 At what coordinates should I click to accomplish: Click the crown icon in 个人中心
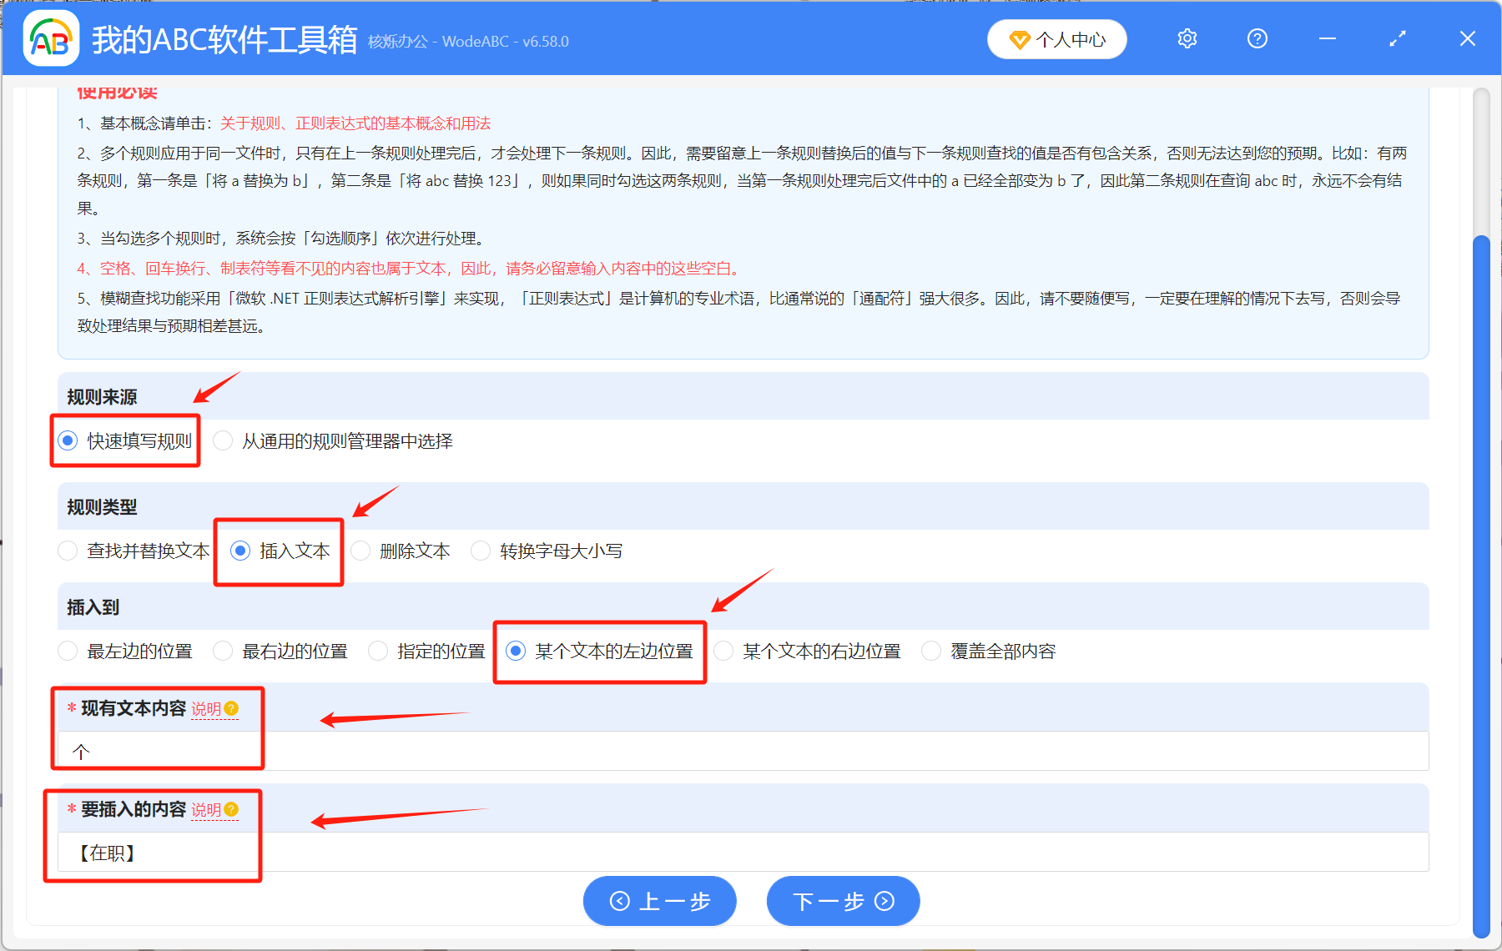point(1020,39)
